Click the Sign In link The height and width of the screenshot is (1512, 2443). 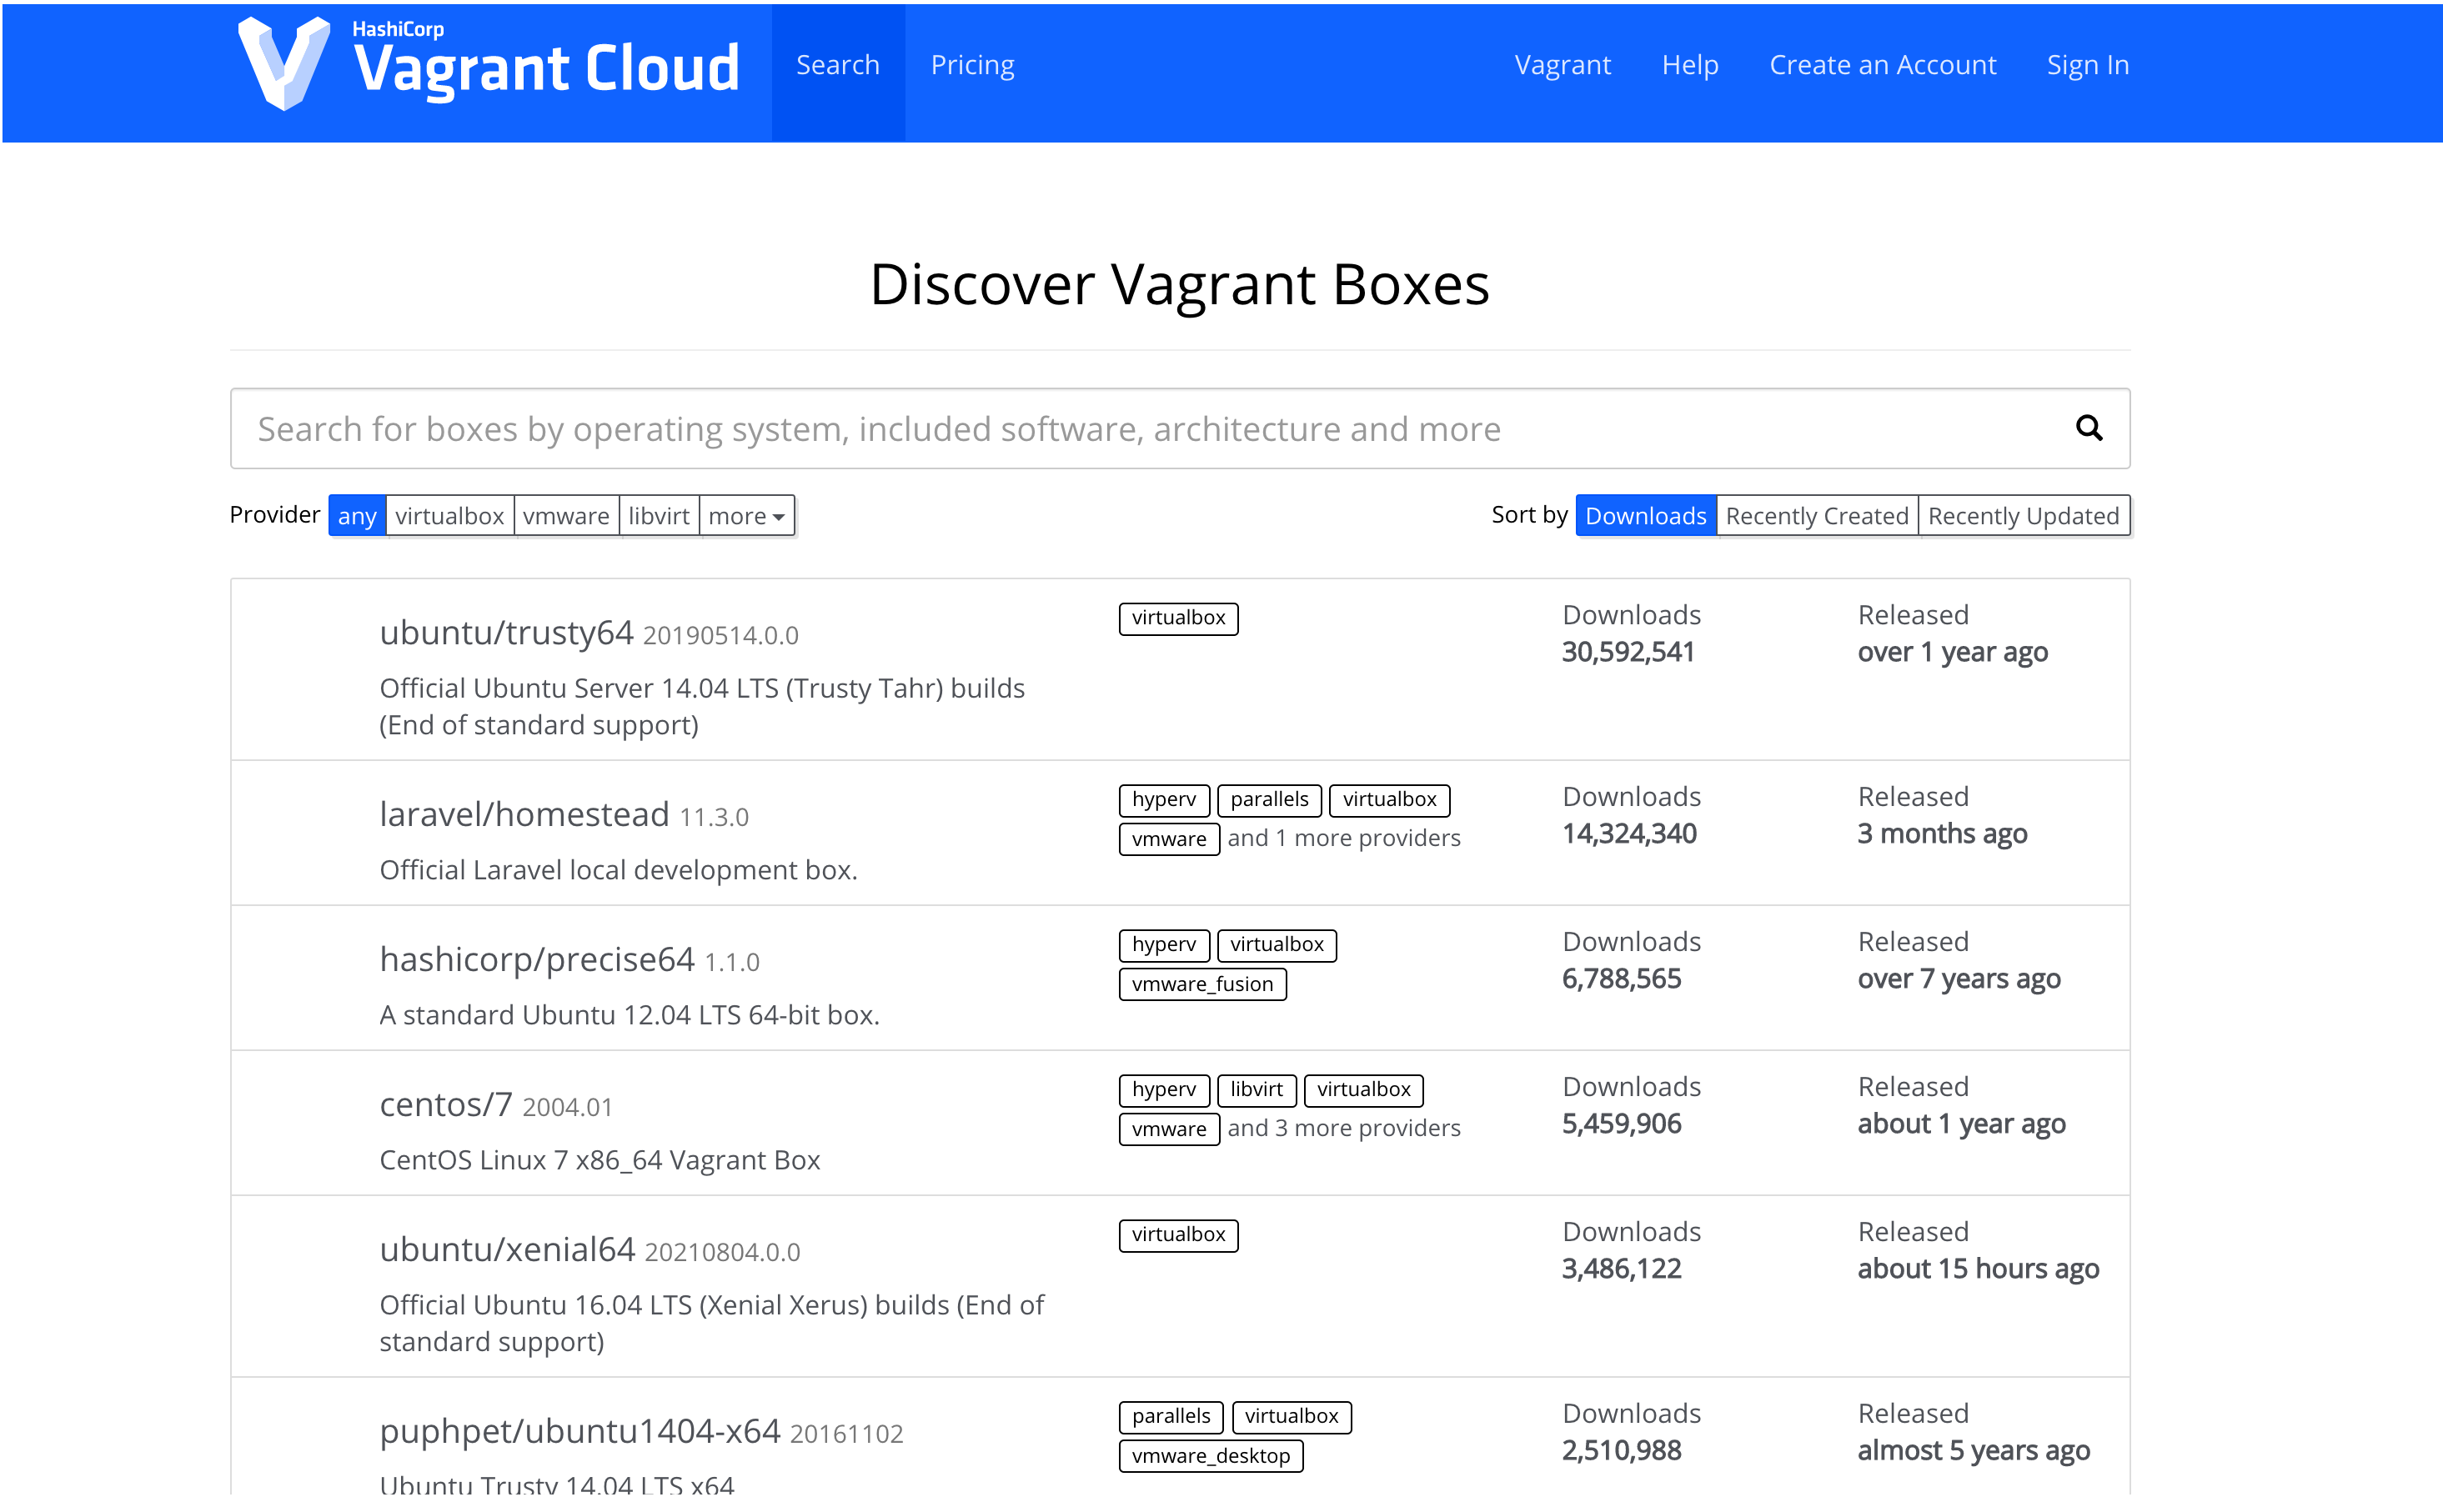click(x=2087, y=65)
